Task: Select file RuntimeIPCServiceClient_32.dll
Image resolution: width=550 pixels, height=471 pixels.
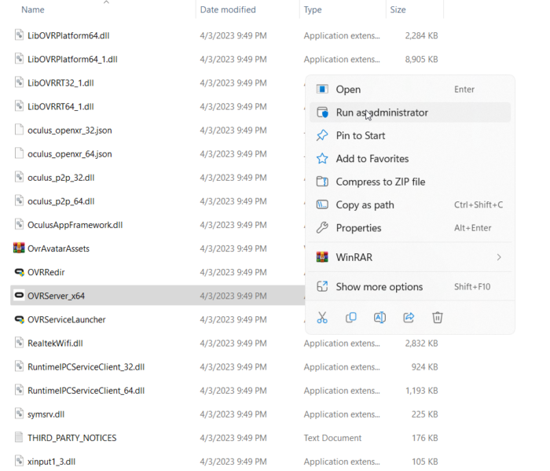Action: tap(86, 367)
